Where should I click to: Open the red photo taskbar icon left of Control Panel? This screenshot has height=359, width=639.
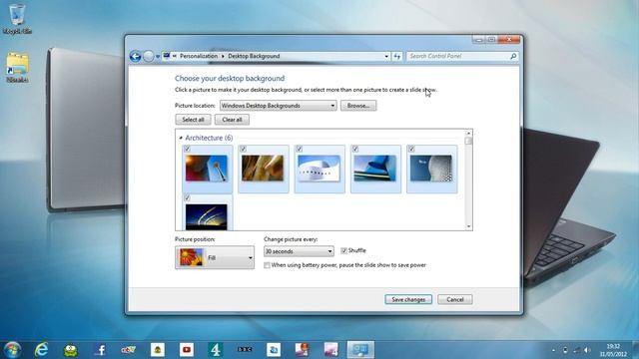click(302, 350)
